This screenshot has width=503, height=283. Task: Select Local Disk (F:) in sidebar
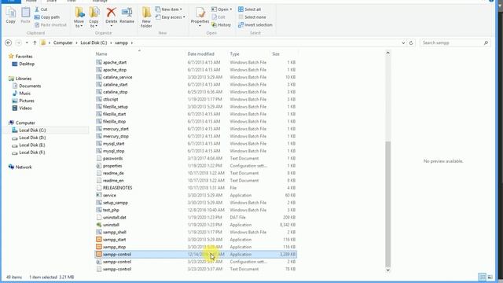[28, 153]
